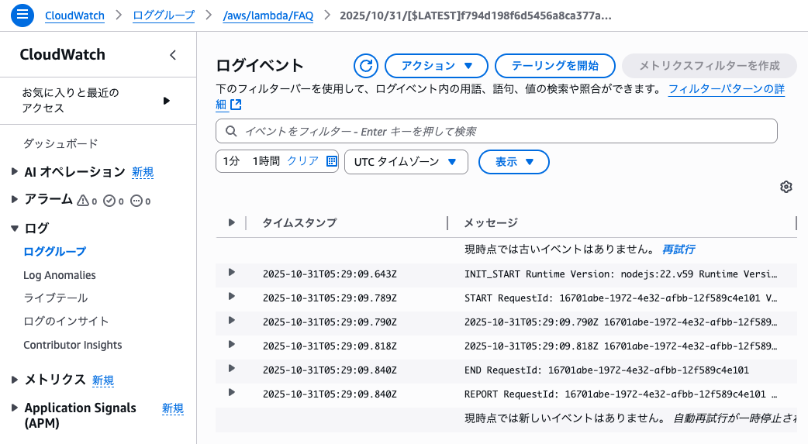
Task: Expand the START RequestId log event row
Action: (x=231, y=296)
